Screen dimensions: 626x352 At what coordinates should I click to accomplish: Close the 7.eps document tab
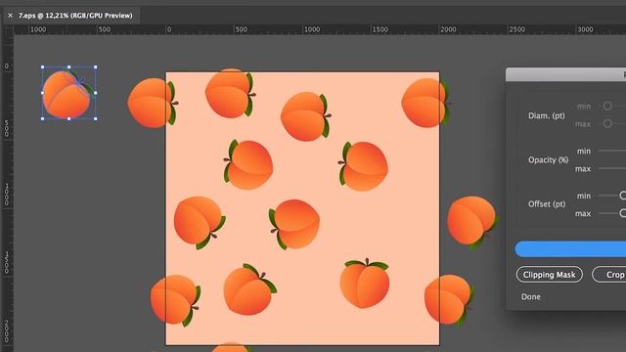(11, 16)
